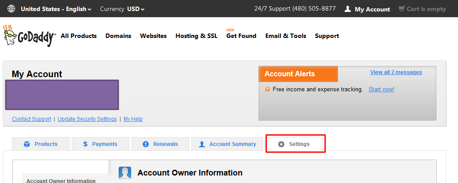
Task: Click the Account Owner Information avatar icon
Action: 125,173
